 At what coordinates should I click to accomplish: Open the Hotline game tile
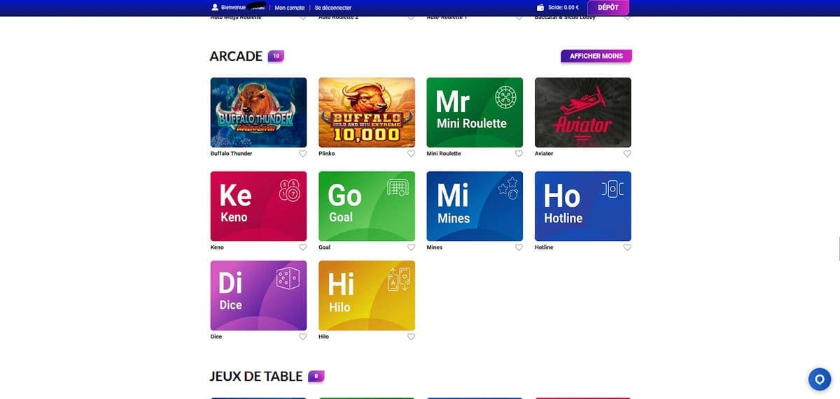[x=583, y=206]
